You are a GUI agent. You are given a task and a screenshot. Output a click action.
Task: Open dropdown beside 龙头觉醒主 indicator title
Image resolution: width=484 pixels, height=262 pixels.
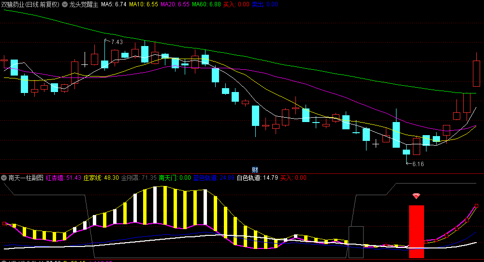coord(65,4)
